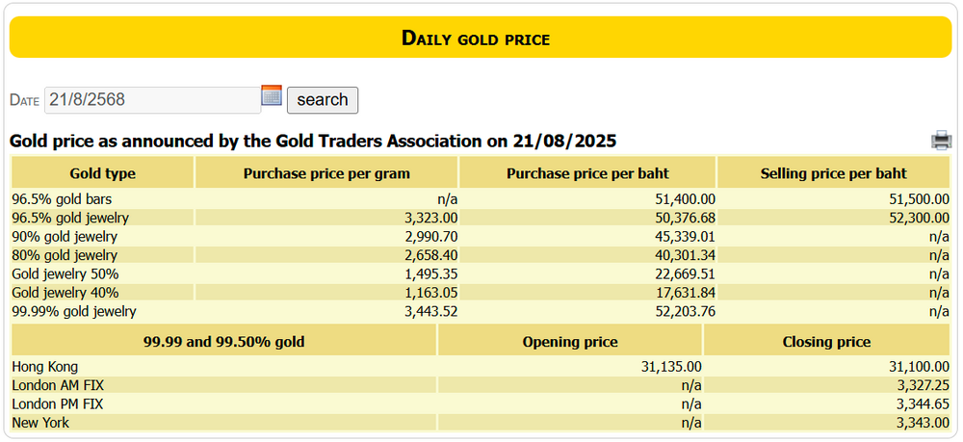Click the Purchase price per baht header
The height and width of the screenshot is (442, 963).
click(x=587, y=174)
